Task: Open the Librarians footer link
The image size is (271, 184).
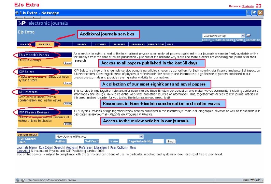Action: [101, 148]
